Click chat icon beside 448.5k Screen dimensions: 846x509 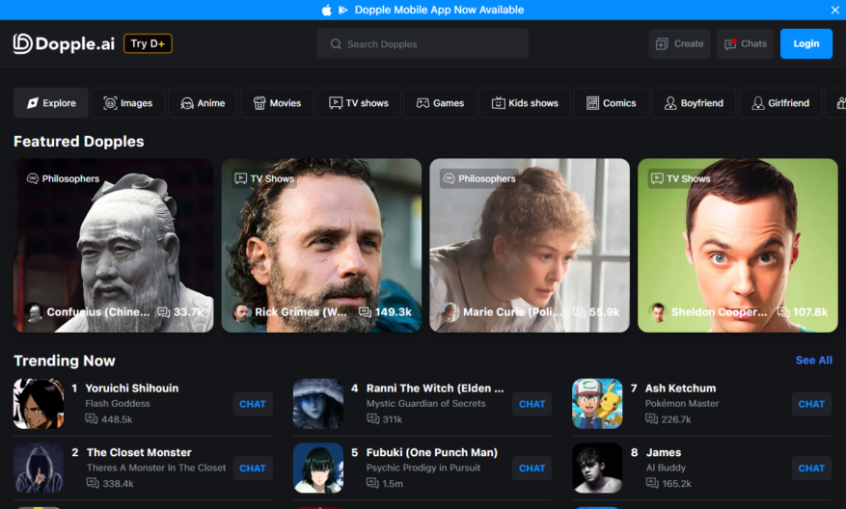[x=92, y=419]
